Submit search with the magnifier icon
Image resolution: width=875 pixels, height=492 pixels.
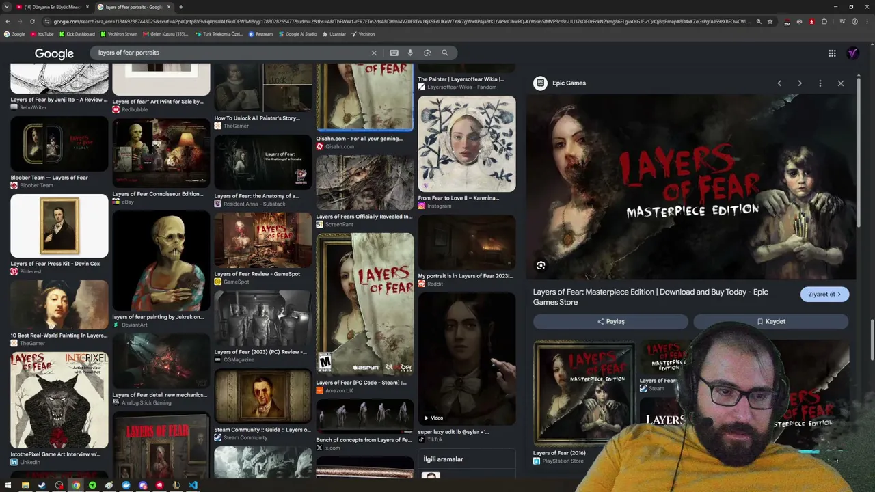pyautogui.click(x=445, y=53)
